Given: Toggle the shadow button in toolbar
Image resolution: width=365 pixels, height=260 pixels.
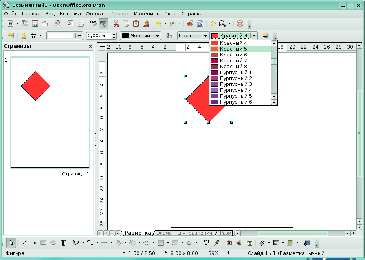Looking at the screenshot, I should [265, 35].
